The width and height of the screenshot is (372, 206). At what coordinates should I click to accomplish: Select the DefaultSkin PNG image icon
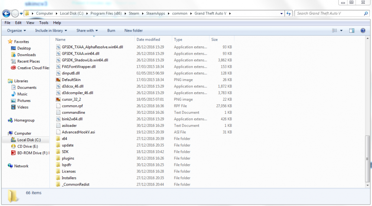tap(58, 80)
